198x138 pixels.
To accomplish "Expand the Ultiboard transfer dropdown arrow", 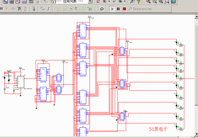I will click(109, 1).
